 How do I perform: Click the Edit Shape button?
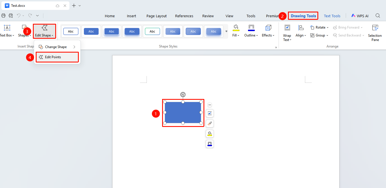point(44,31)
